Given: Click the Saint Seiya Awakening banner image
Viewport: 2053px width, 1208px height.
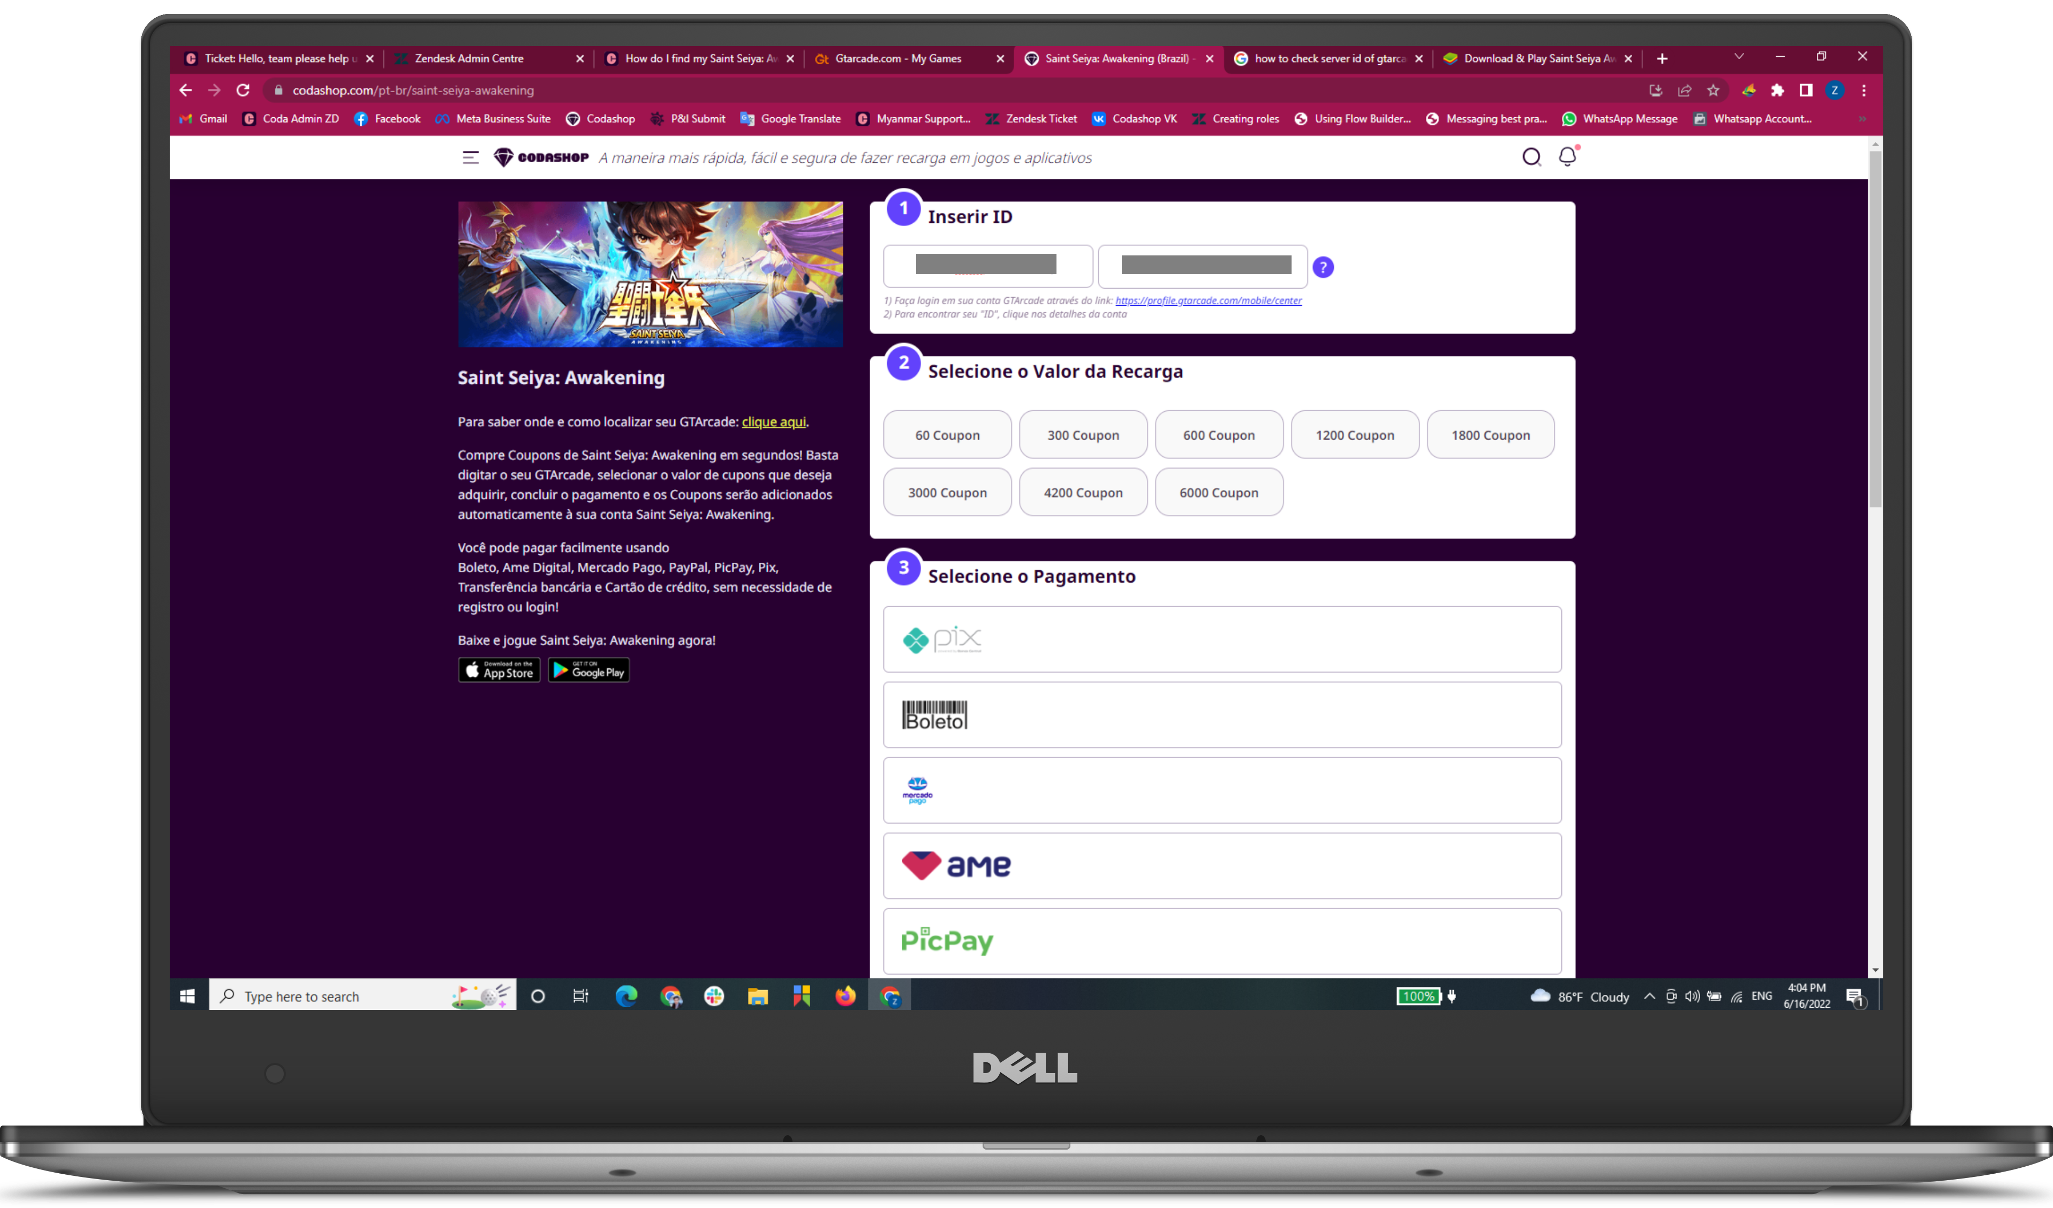Looking at the screenshot, I should [x=650, y=274].
